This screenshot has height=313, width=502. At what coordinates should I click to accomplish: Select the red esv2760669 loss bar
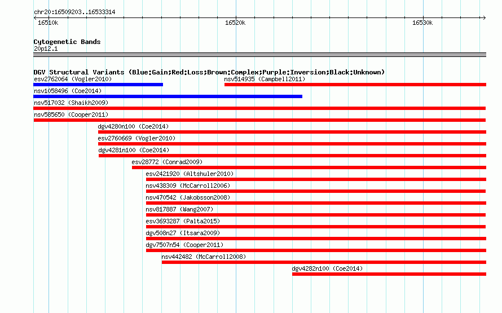point(292,144)
